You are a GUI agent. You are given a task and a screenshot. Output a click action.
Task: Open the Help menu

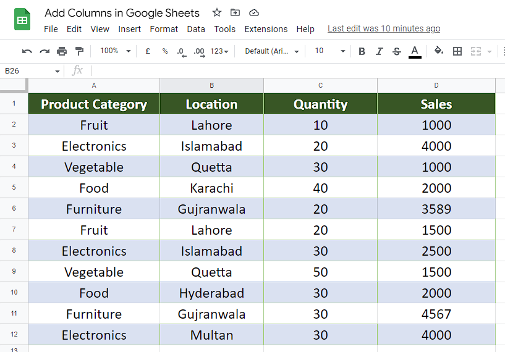pos(305,29)
